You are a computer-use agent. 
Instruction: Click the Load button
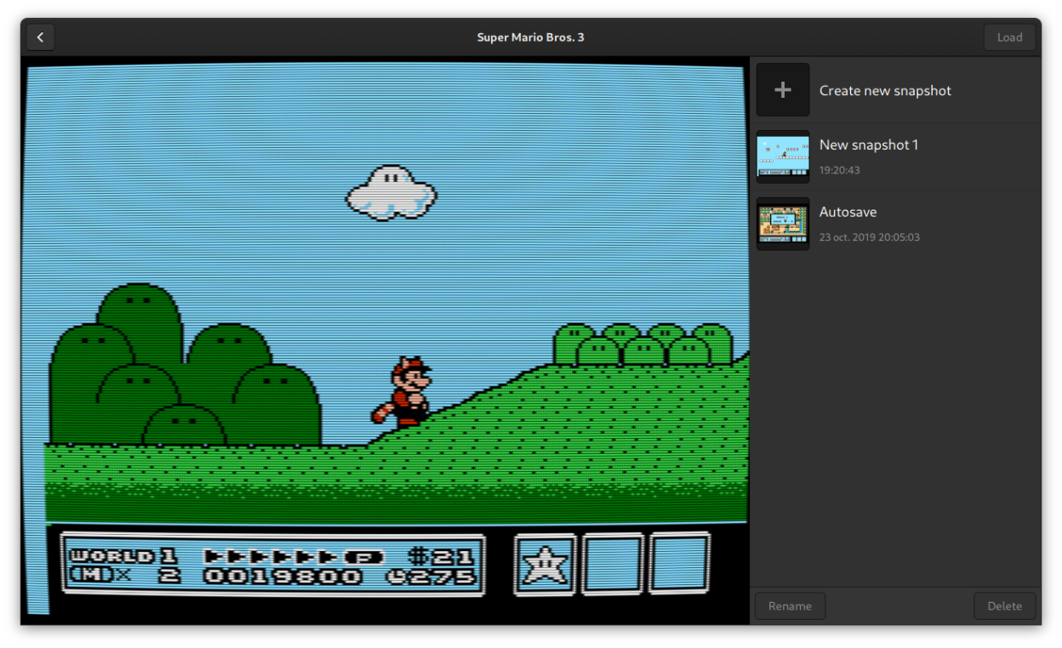point(1009,37)
